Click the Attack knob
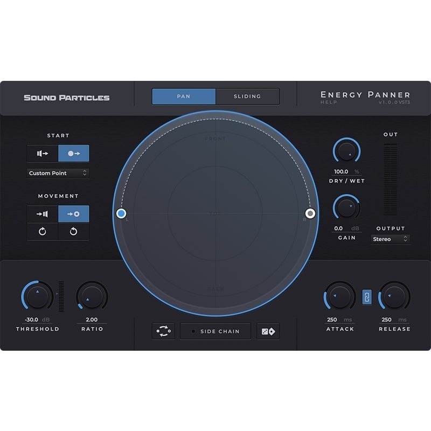Image resolution: width=431 pixels, height=431 pixels. pos(340,297)
